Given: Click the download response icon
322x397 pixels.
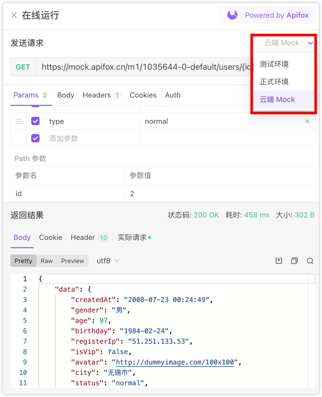Looking at the screenshot, I should click(x=278, y=261).
